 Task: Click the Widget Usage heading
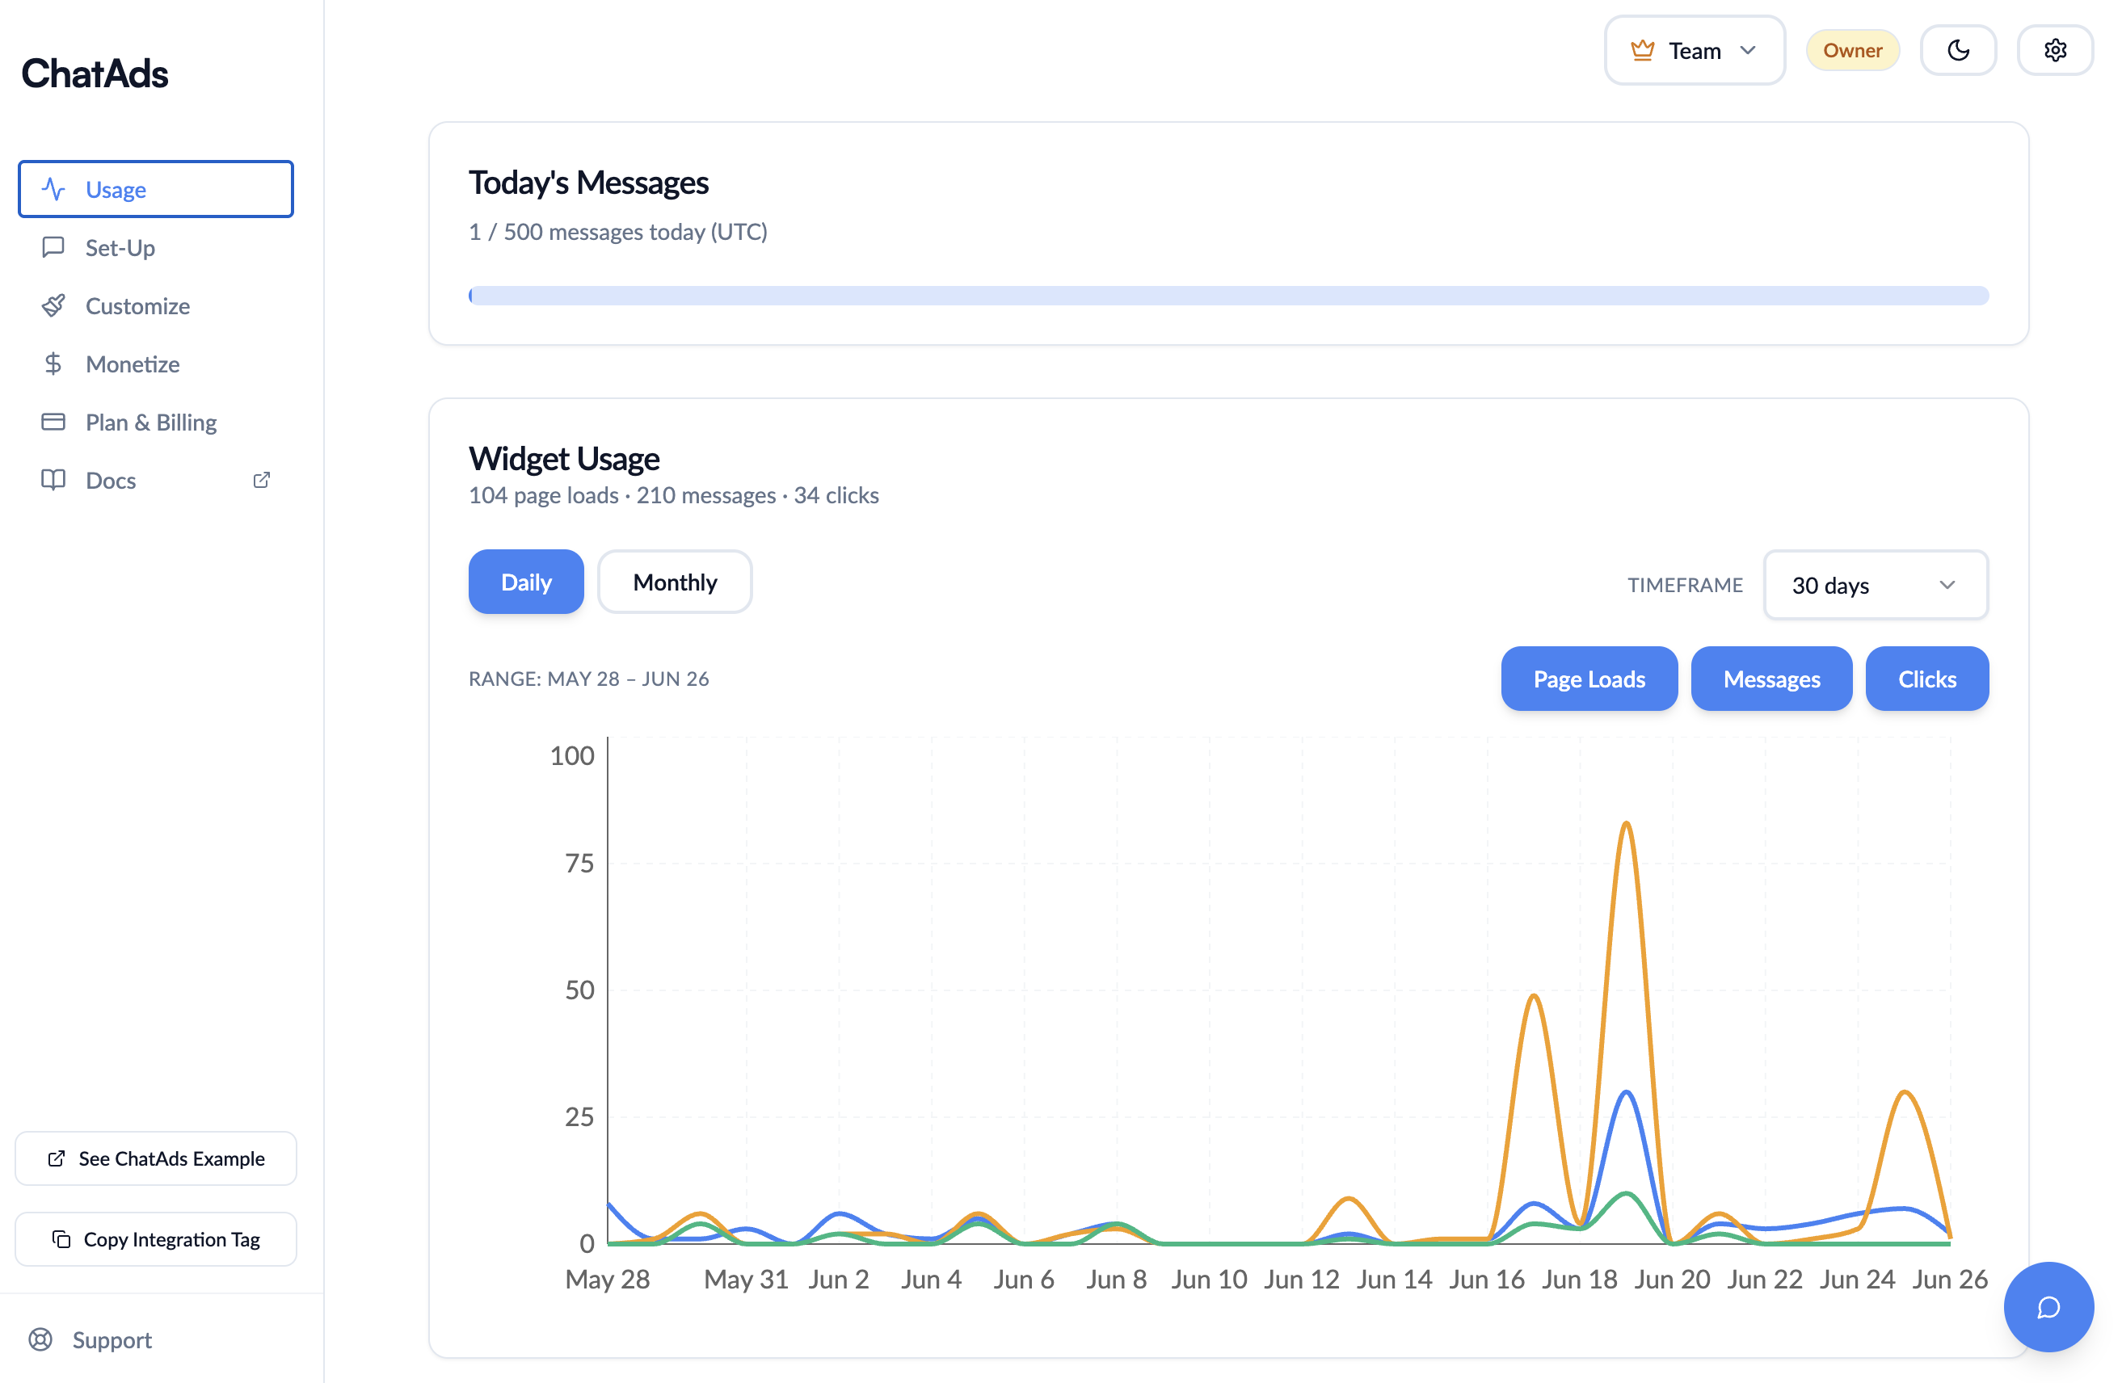point(564,458)
